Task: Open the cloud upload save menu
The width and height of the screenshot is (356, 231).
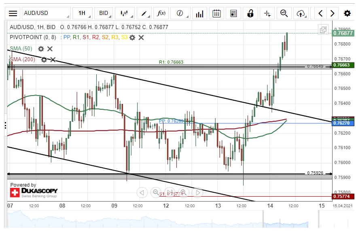Action: coord(301,13)
